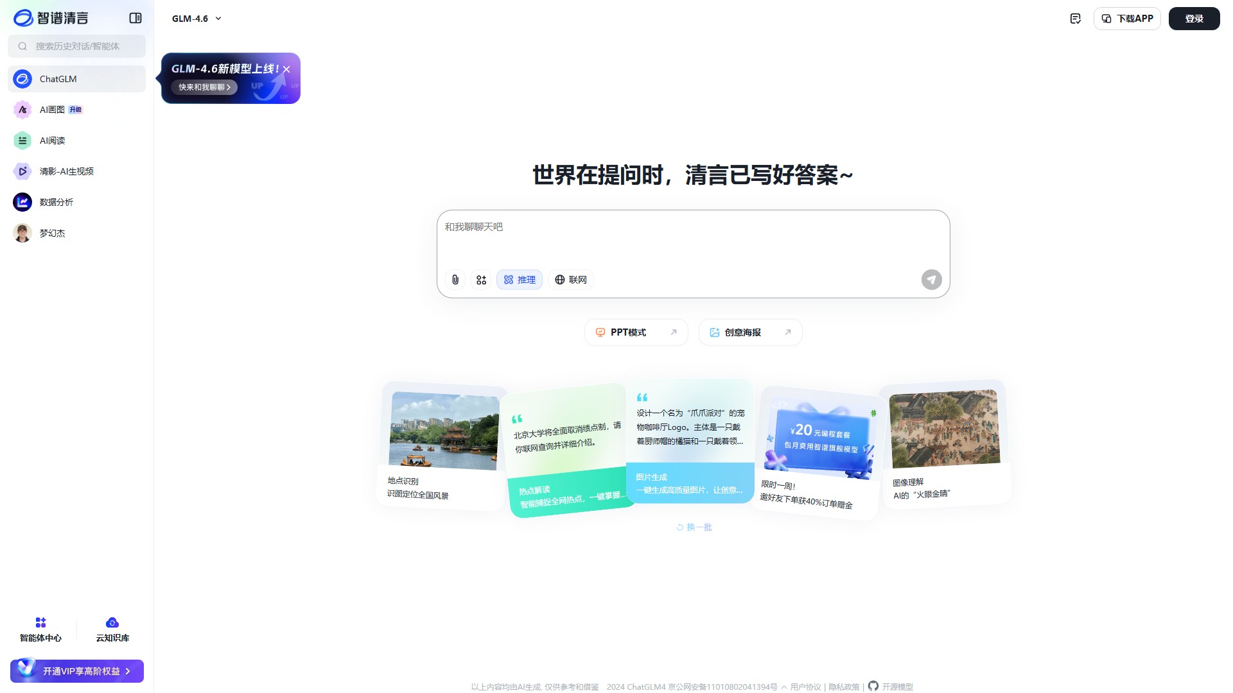Toggle the 推理 reasoning mode
1233x693 pixels.
(520, 280)
